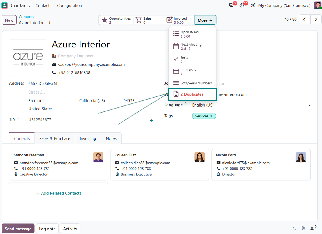Show the TIN field help tooltip question mark
322x234 pixels.
(x=19, y=118)
